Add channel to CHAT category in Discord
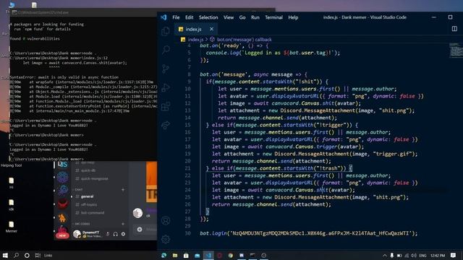 click(123, 189)
